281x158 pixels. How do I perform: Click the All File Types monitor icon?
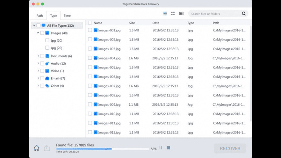coord(43,25)
